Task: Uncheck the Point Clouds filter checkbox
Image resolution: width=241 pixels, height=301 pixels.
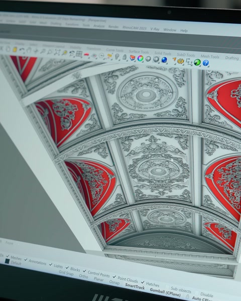Action: pos(114,276)
